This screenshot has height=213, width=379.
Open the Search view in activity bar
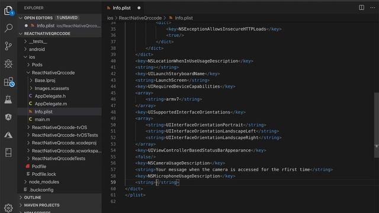[9, 28]
